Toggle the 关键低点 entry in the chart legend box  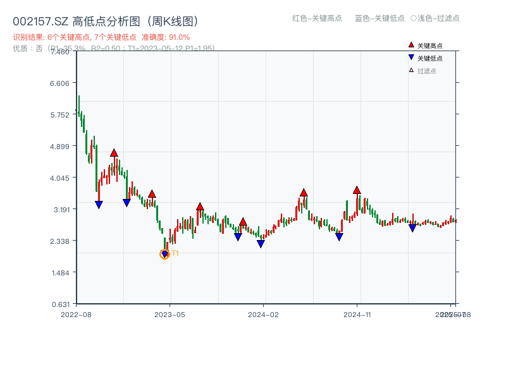click(425, 58)
